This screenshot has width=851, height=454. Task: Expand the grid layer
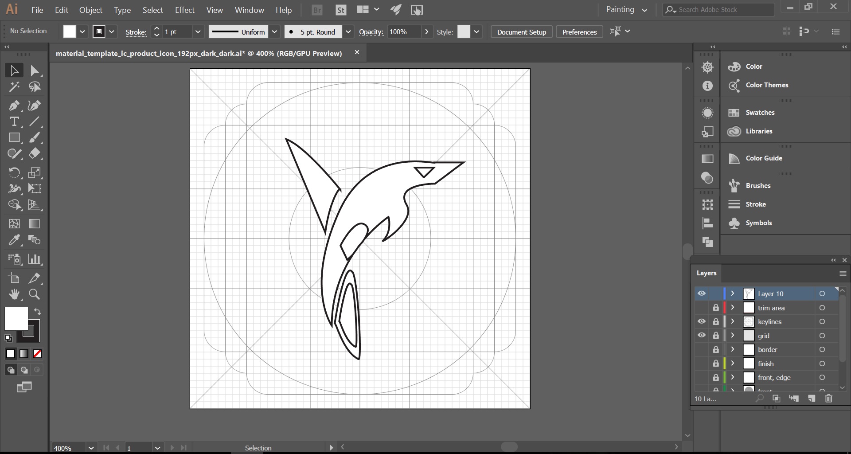(x=733, y=336)
